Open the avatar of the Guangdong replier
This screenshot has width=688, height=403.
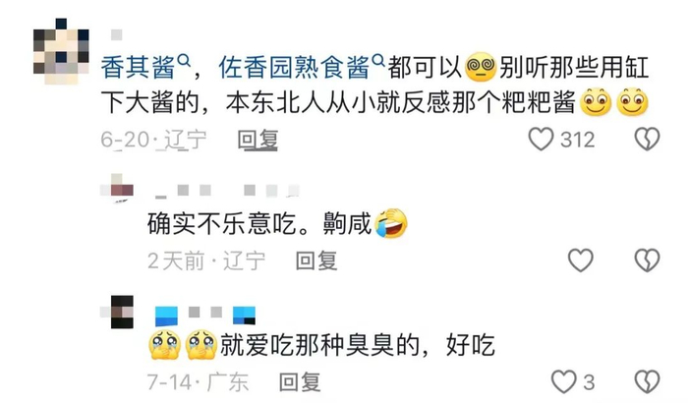tap(117, 312)
